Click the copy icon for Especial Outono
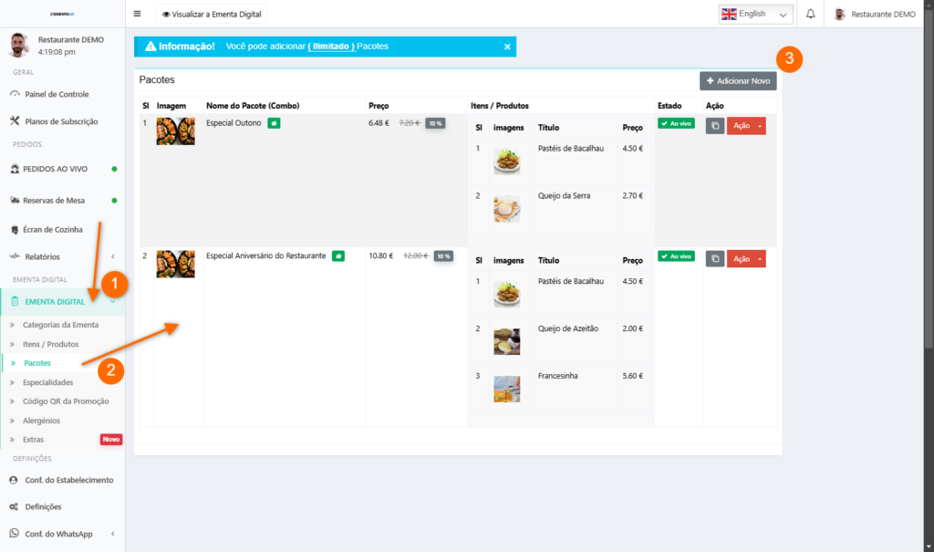934x552 pixels. (715, 126)
